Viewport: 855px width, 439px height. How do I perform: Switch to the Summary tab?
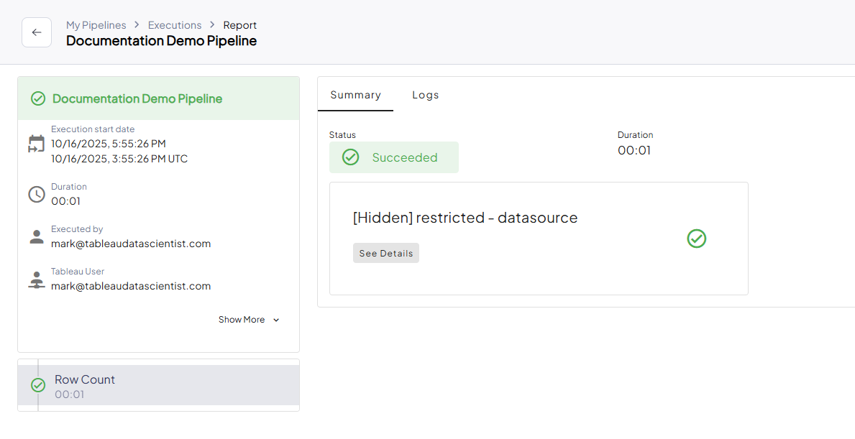point(355,95)
